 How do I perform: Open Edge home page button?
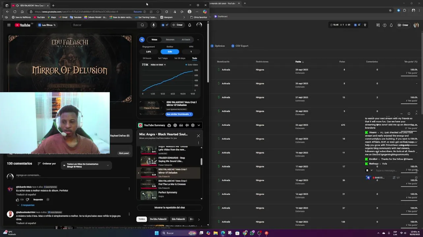coord(22,12)
